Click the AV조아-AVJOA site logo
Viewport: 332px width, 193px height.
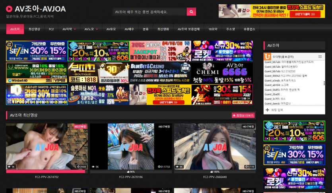click(36, 9)
